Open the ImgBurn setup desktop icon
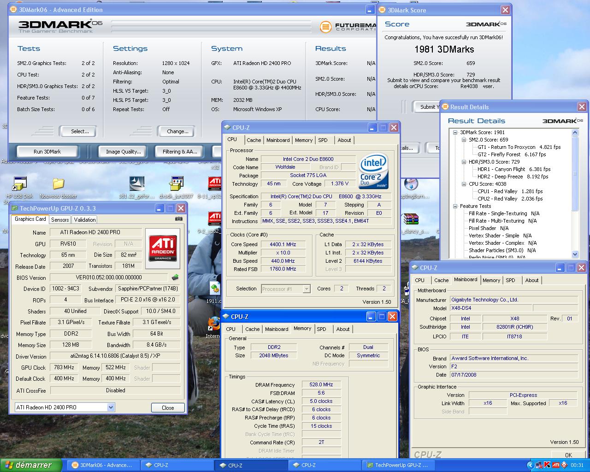Viewport: 590px width, 472px height. coord(410,184)
